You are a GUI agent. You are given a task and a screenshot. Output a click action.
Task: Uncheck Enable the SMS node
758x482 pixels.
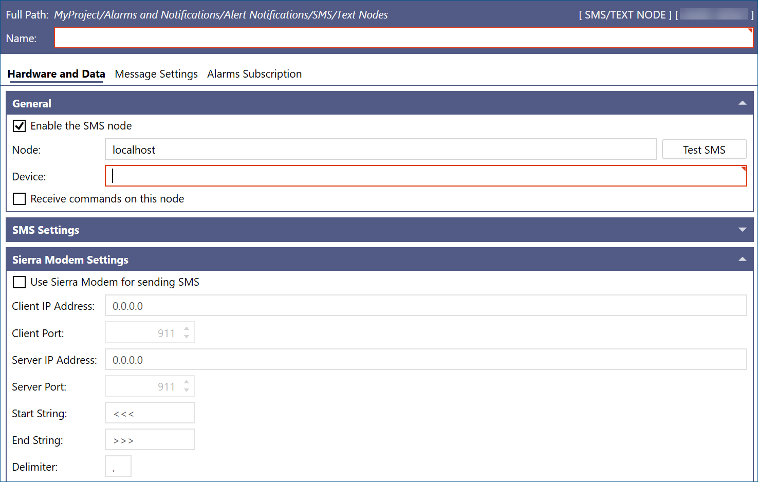coord(19,126)
